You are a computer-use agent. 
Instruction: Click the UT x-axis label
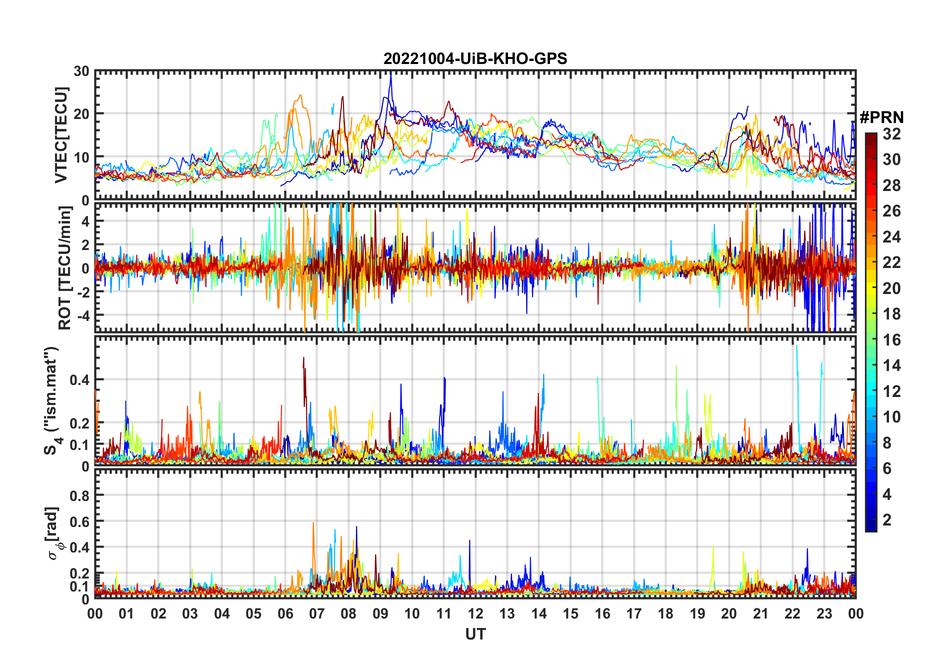(x=475, y=634)
